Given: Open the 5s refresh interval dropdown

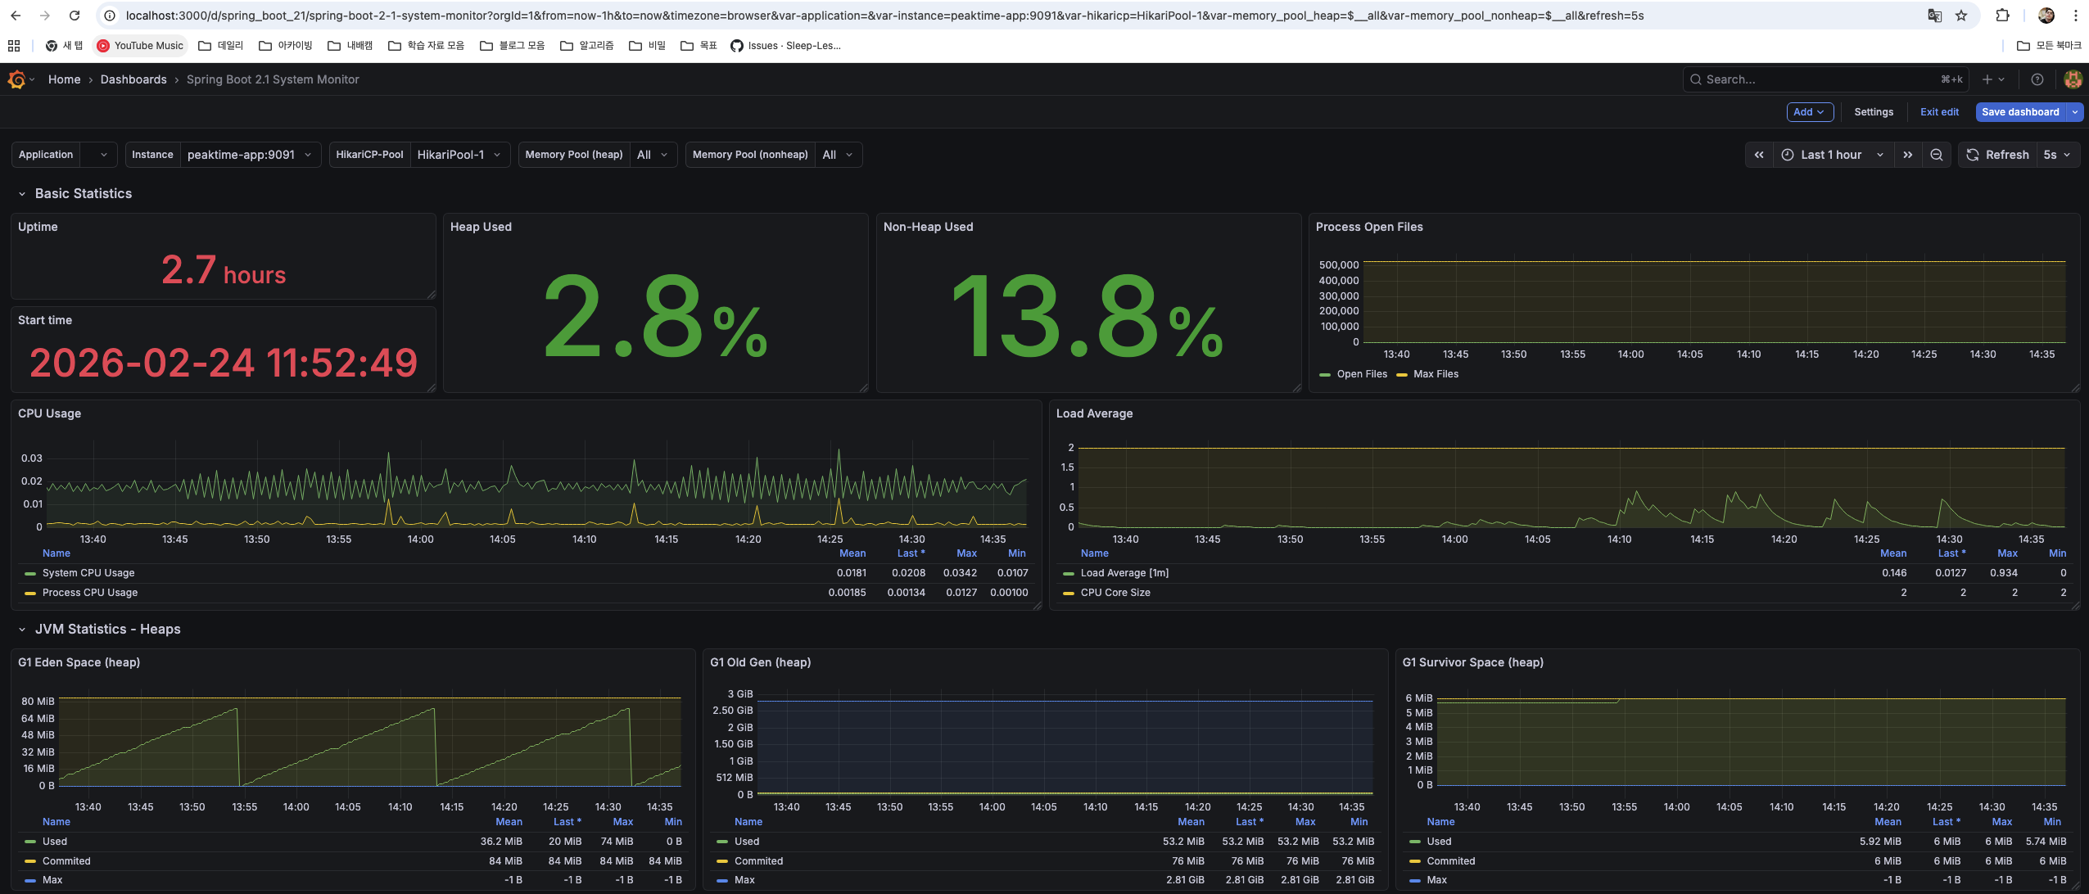Looking at the screenshot, I should (2057, 155).
